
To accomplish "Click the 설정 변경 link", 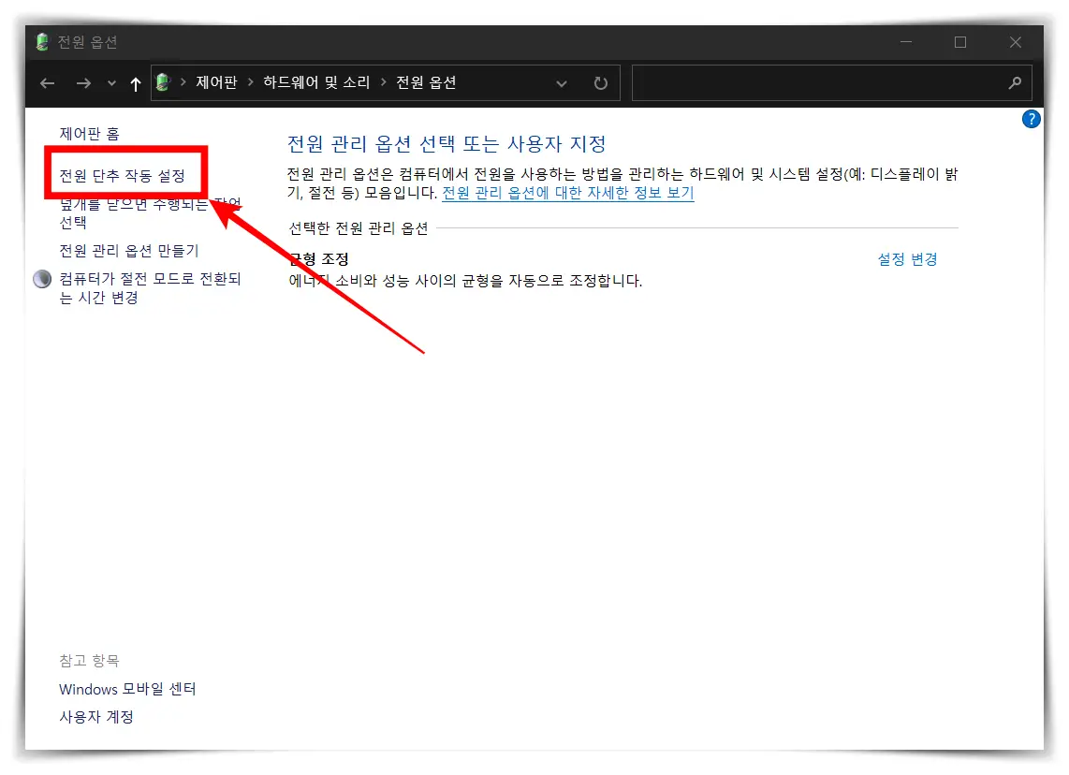I will coord(907,259).
